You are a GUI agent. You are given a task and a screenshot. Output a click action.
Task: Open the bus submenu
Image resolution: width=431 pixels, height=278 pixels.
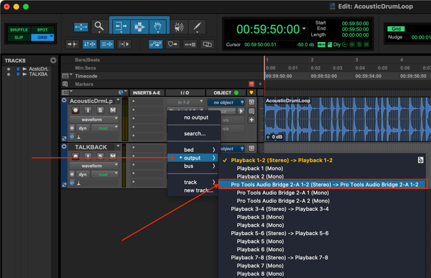coord(194,166)
